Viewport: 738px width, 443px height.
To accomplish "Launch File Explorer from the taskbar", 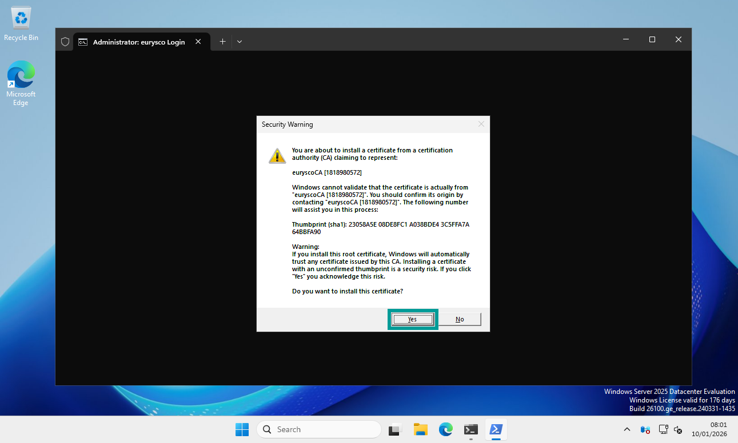I will click(x=421, y=429).
